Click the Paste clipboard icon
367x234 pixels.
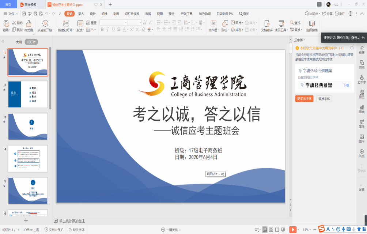click(x=6, y=23)
